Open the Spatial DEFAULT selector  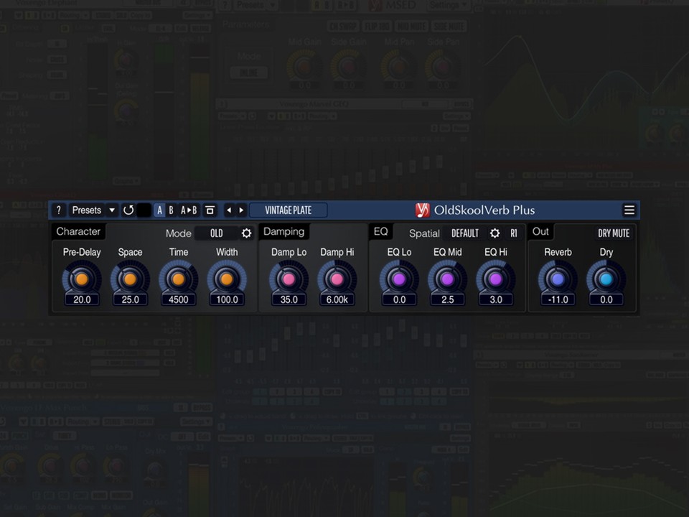point(465,233)
